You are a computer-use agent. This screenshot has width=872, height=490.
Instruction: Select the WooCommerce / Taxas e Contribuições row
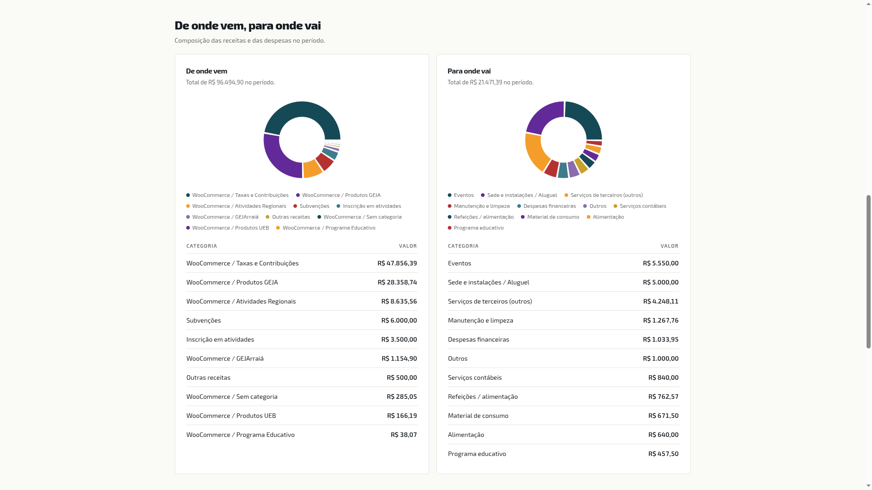[x=302, y=263]
